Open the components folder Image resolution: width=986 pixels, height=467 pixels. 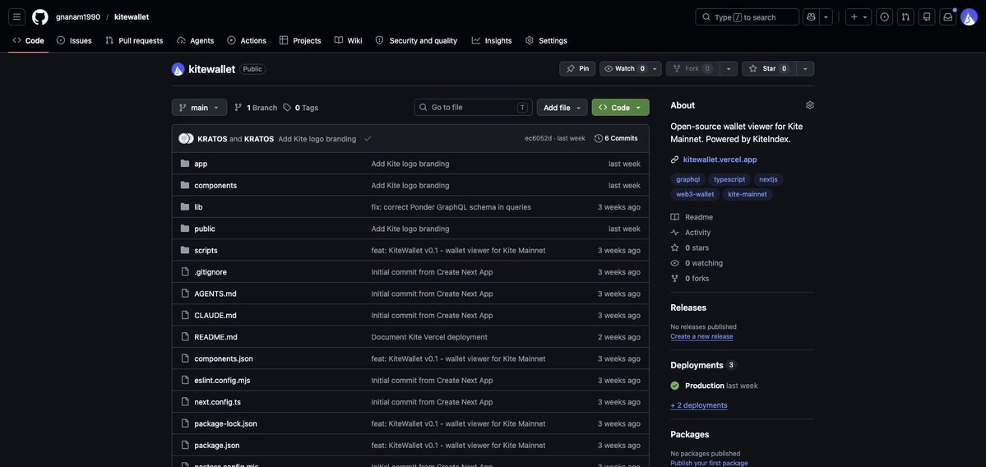pyautogui.click(x=215, y=186)
